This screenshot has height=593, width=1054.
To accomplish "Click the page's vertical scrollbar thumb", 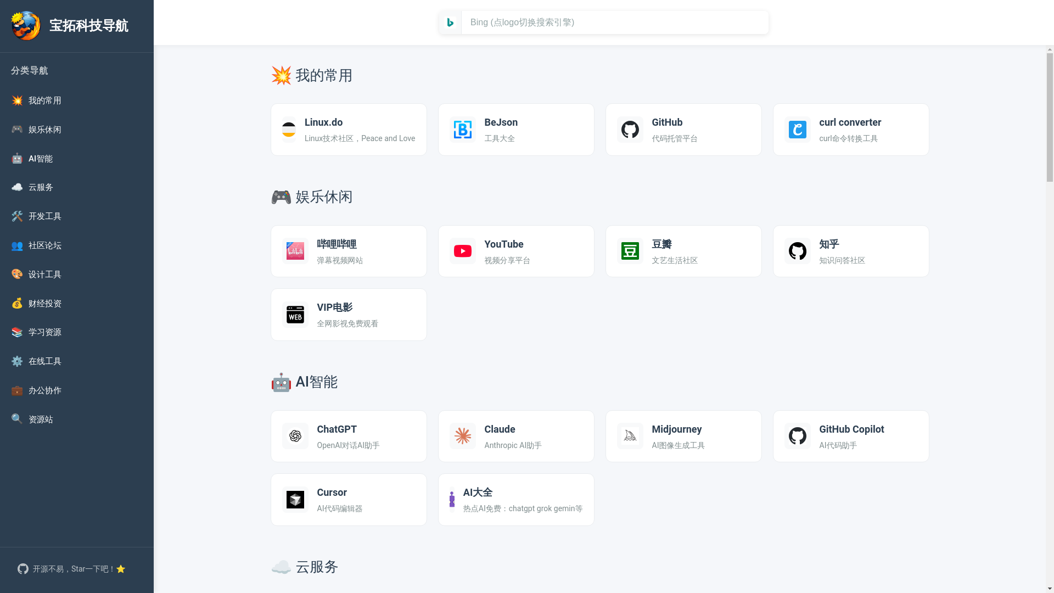I will [1050, 118].
